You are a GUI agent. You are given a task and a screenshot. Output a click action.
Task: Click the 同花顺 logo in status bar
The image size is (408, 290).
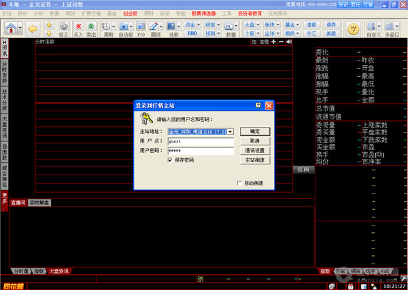[14, 287]
